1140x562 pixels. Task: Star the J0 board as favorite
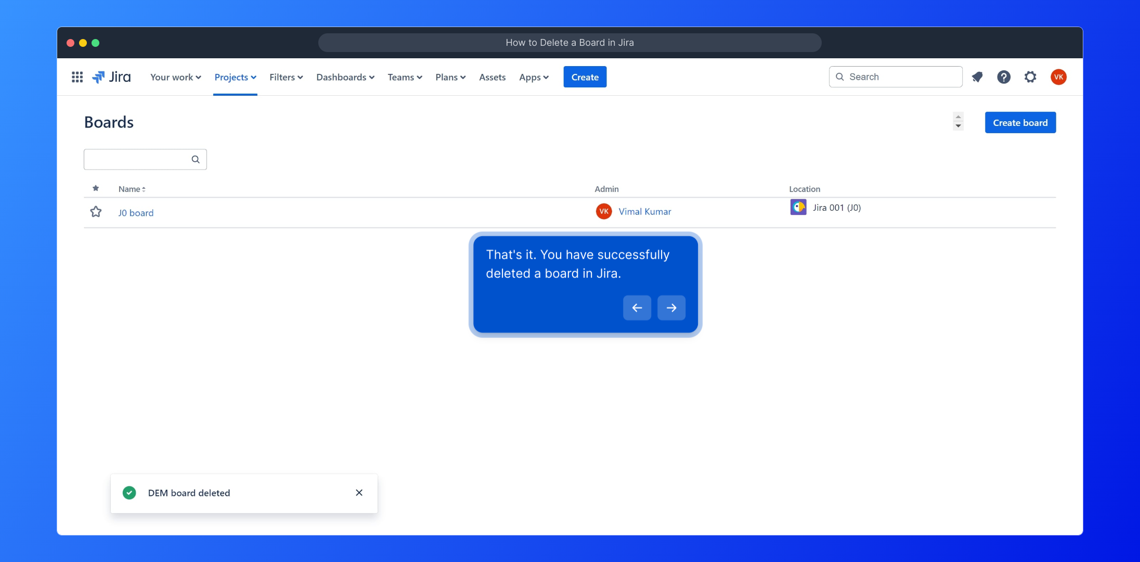click(96, 212)
